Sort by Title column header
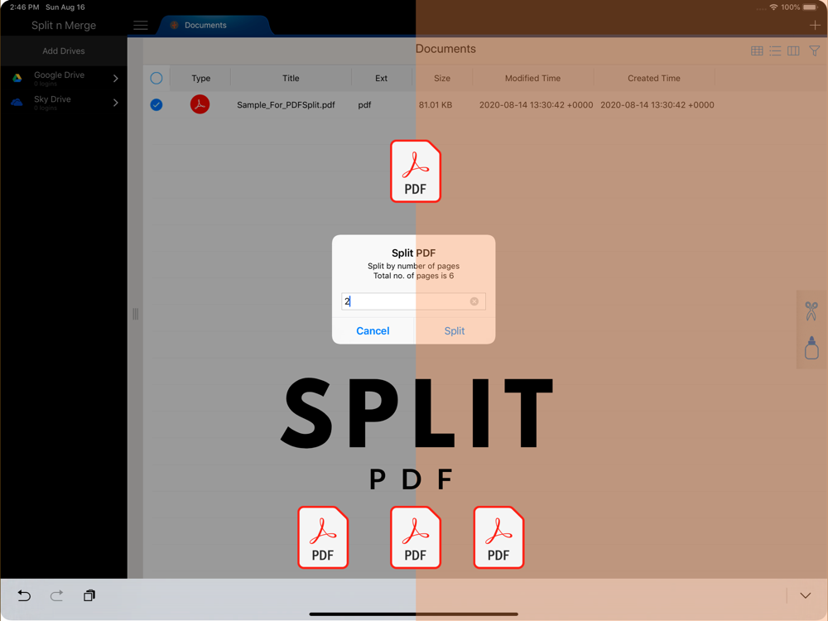 click(291, 78)
